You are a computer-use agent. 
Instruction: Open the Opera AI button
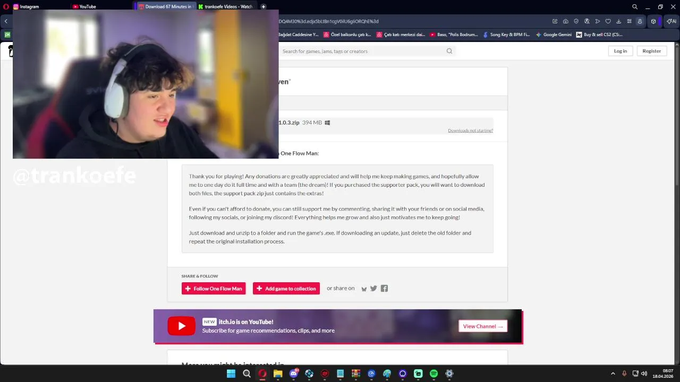671,21
